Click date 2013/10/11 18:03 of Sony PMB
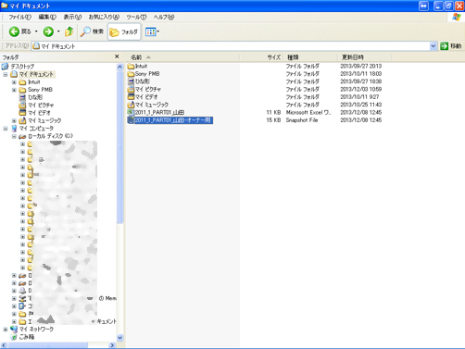This screenshot has height=349, width=465. pyautogui.click(x=361, y=74)
